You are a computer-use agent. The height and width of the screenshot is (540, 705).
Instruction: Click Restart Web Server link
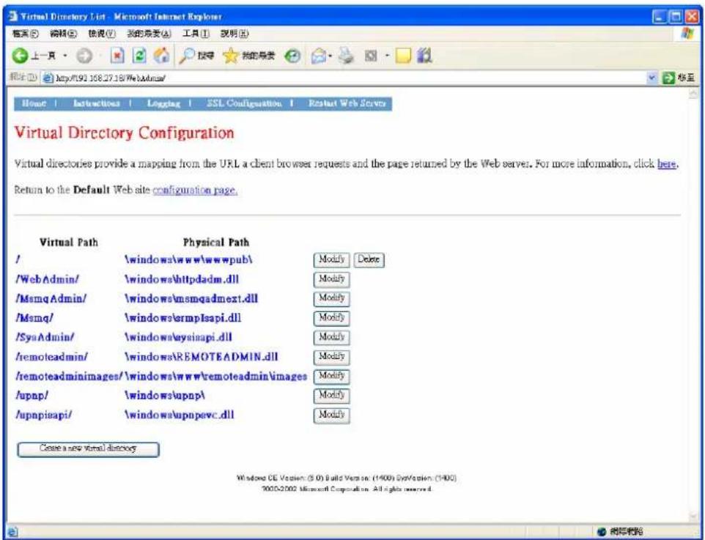point(347,103)
